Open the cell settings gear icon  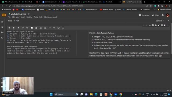coord(156,25)
